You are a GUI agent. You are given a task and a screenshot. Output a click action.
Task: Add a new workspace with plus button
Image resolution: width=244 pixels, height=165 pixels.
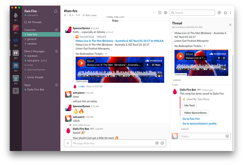(16, 91)
